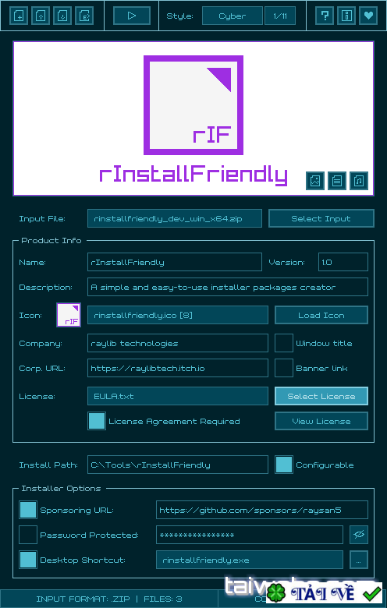
Task: Open the help question mark icon
Action: [325, 16]
